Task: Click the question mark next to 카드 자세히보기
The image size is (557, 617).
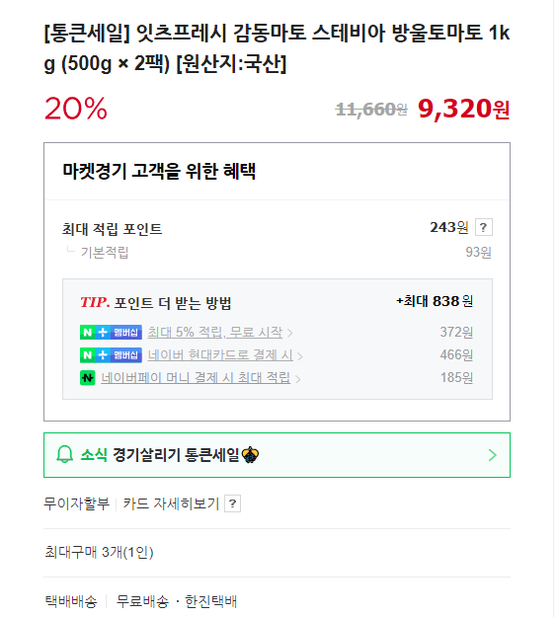Action: pos(232,503)
